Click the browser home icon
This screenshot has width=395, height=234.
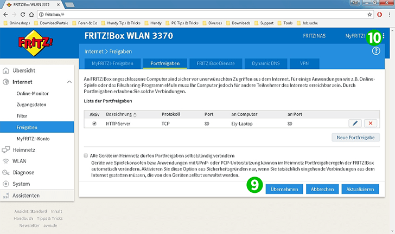(x=31, y=15)
